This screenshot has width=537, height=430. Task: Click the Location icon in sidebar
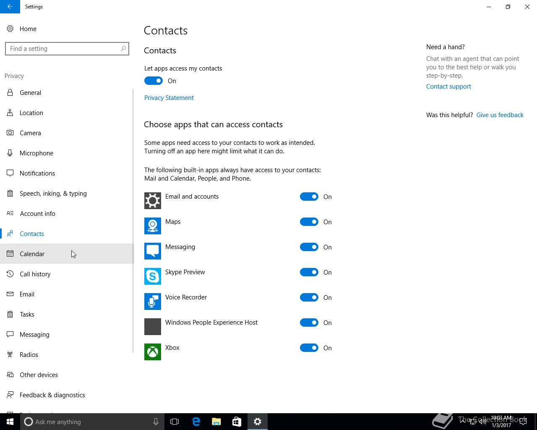tap(10, 113)
